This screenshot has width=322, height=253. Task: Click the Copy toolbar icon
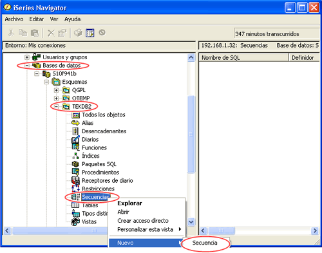23,33
